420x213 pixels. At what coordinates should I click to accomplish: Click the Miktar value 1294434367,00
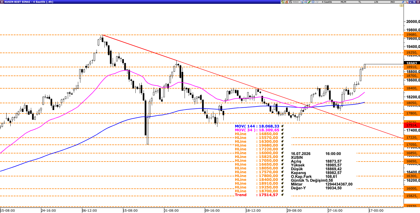[339, 184]
